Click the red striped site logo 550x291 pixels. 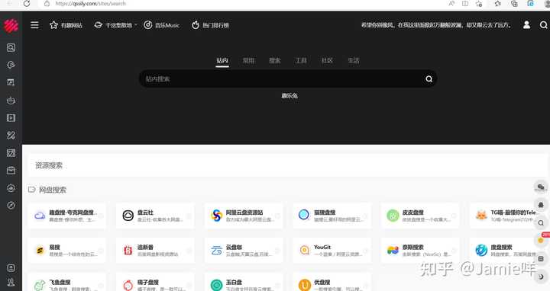(11, 26)
